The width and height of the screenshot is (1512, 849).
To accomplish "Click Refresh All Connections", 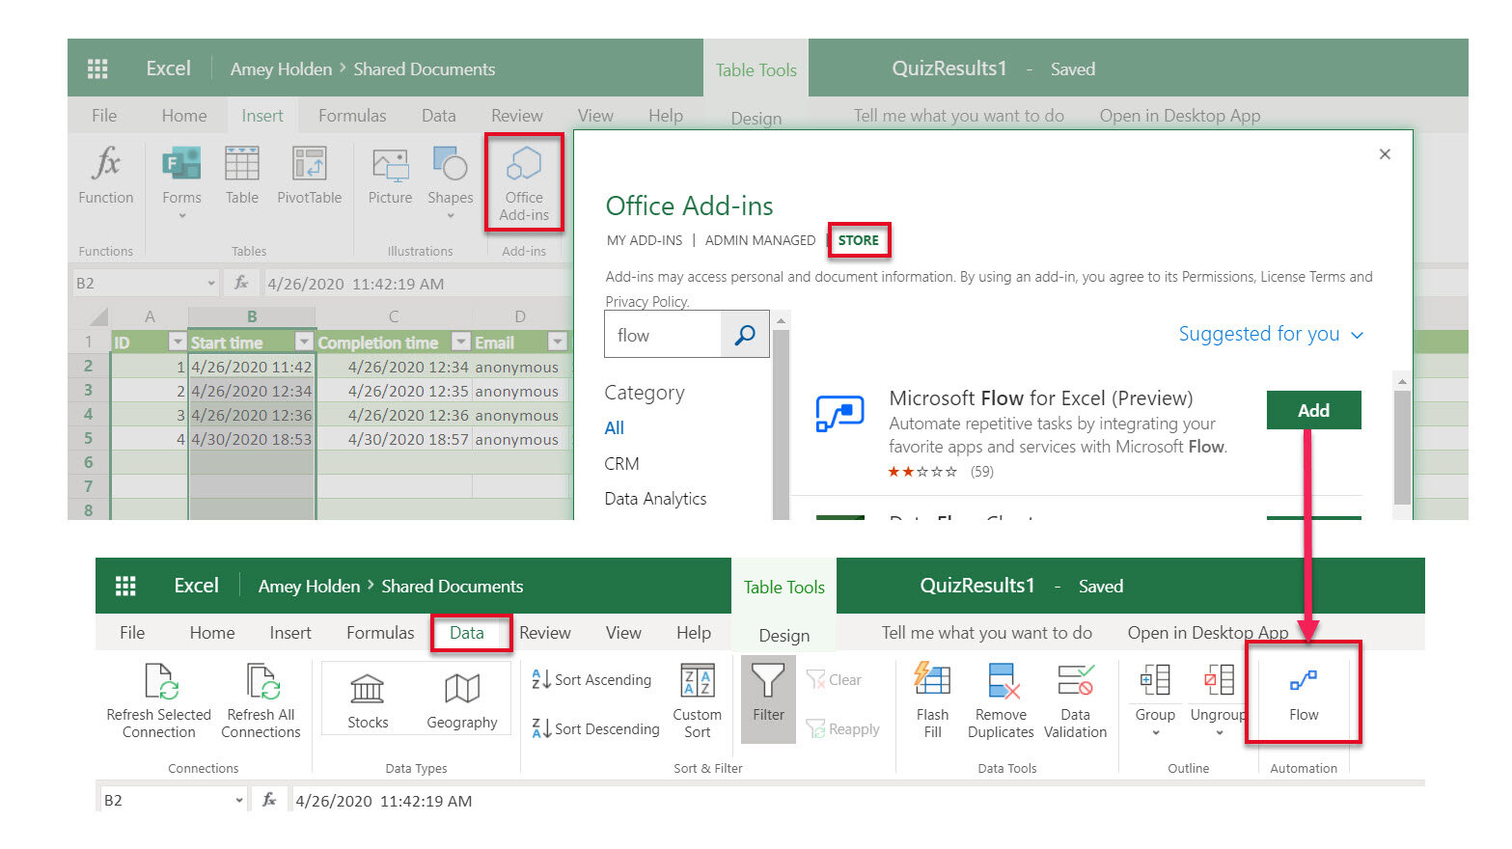I will (x=261, y=701).
